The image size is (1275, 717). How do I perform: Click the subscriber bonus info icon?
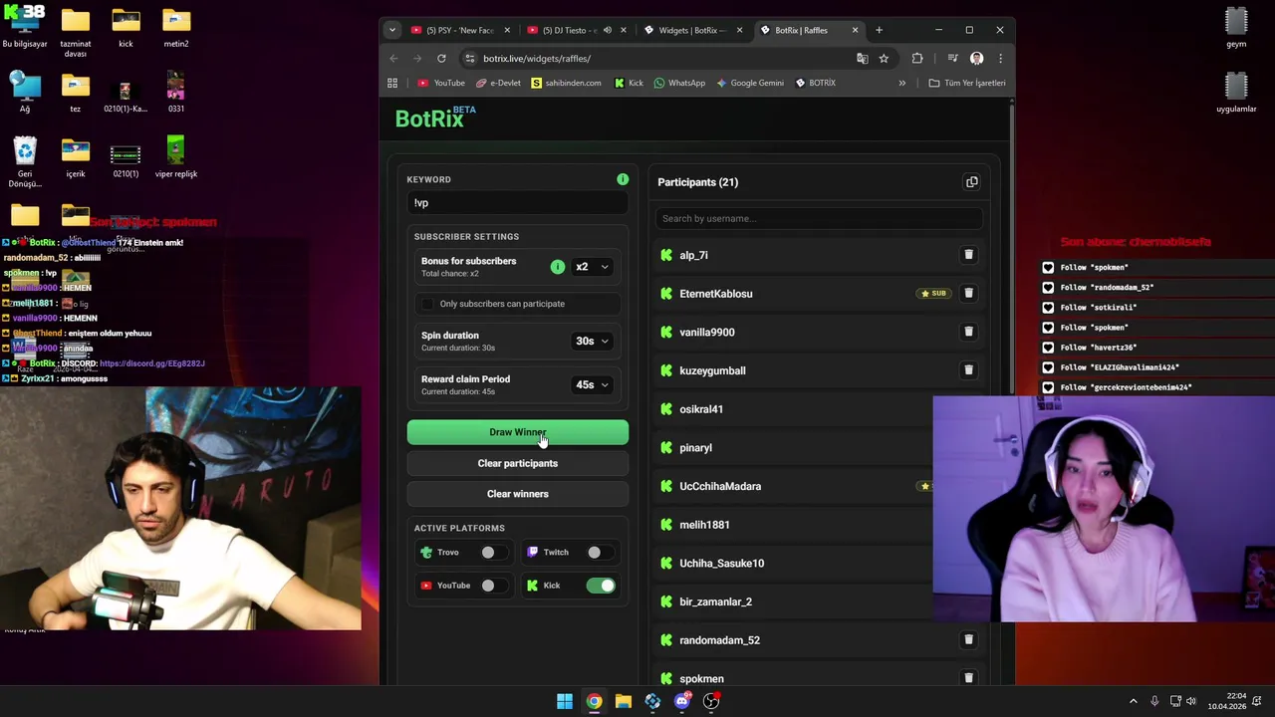click(x=558, y=267)
